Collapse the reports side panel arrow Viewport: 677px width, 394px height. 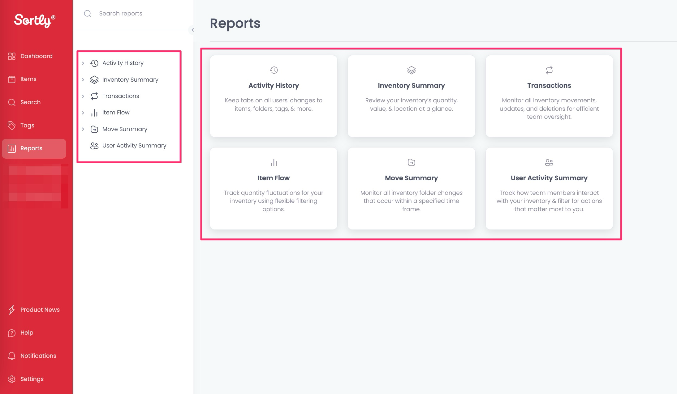(x=192, y=30)
